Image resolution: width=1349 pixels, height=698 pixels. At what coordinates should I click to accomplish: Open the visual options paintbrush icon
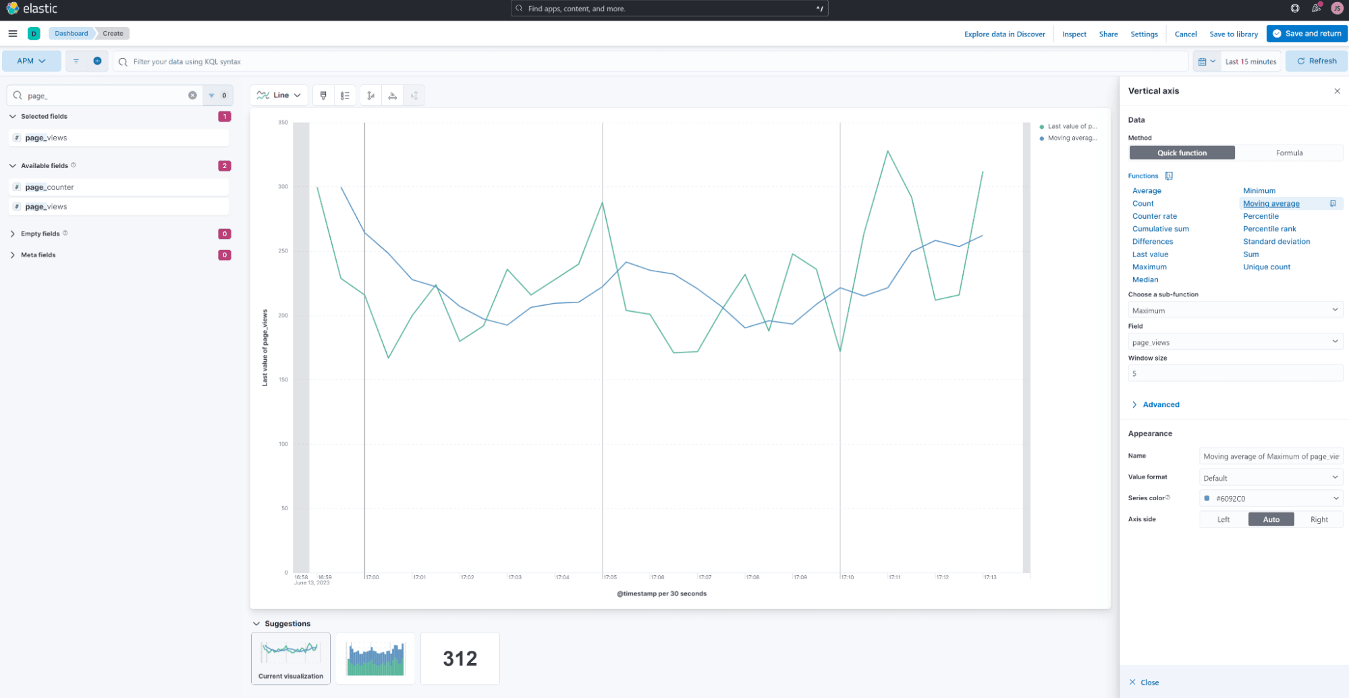323,95
